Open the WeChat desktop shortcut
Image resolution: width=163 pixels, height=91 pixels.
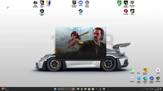point(132,71)
